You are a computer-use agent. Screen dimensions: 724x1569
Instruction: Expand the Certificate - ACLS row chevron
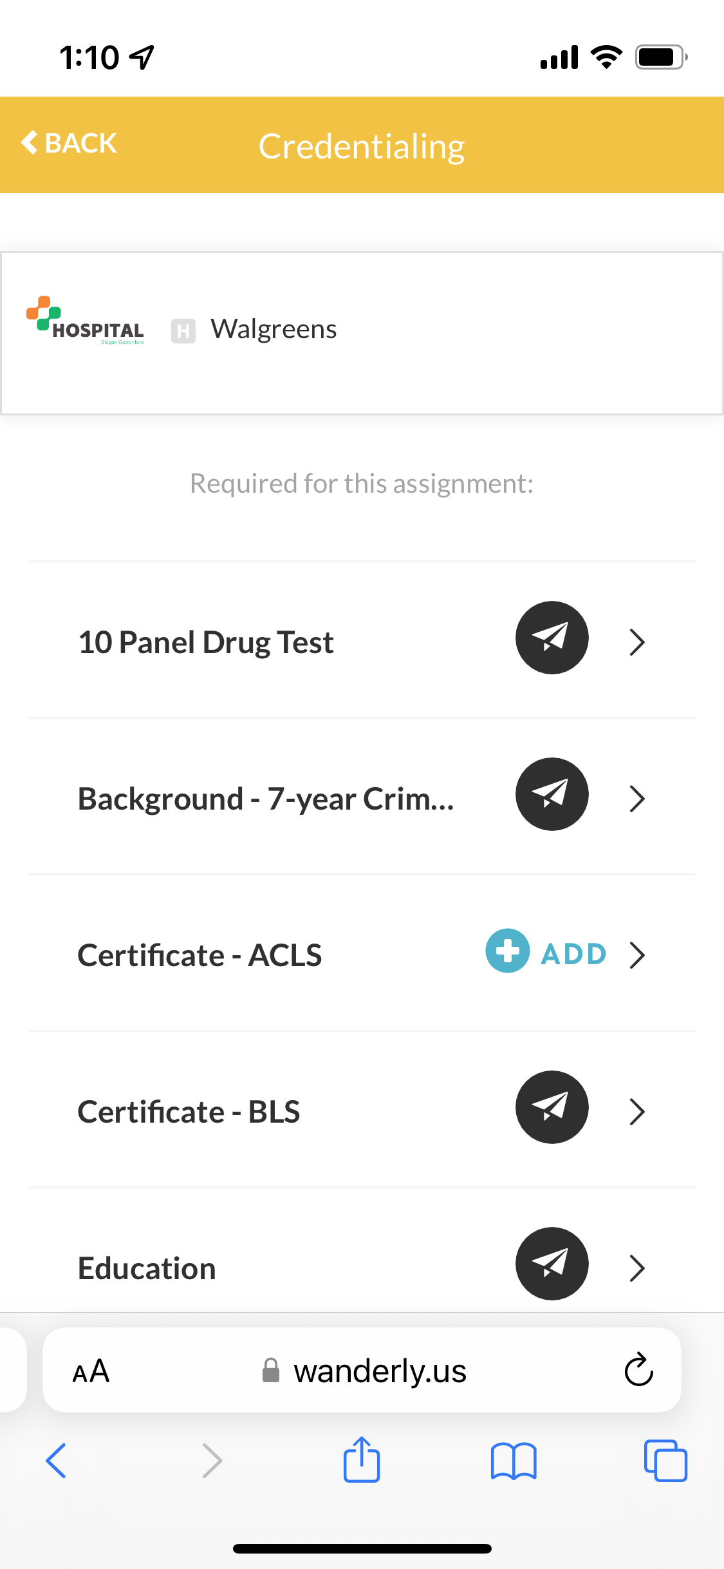637,955
